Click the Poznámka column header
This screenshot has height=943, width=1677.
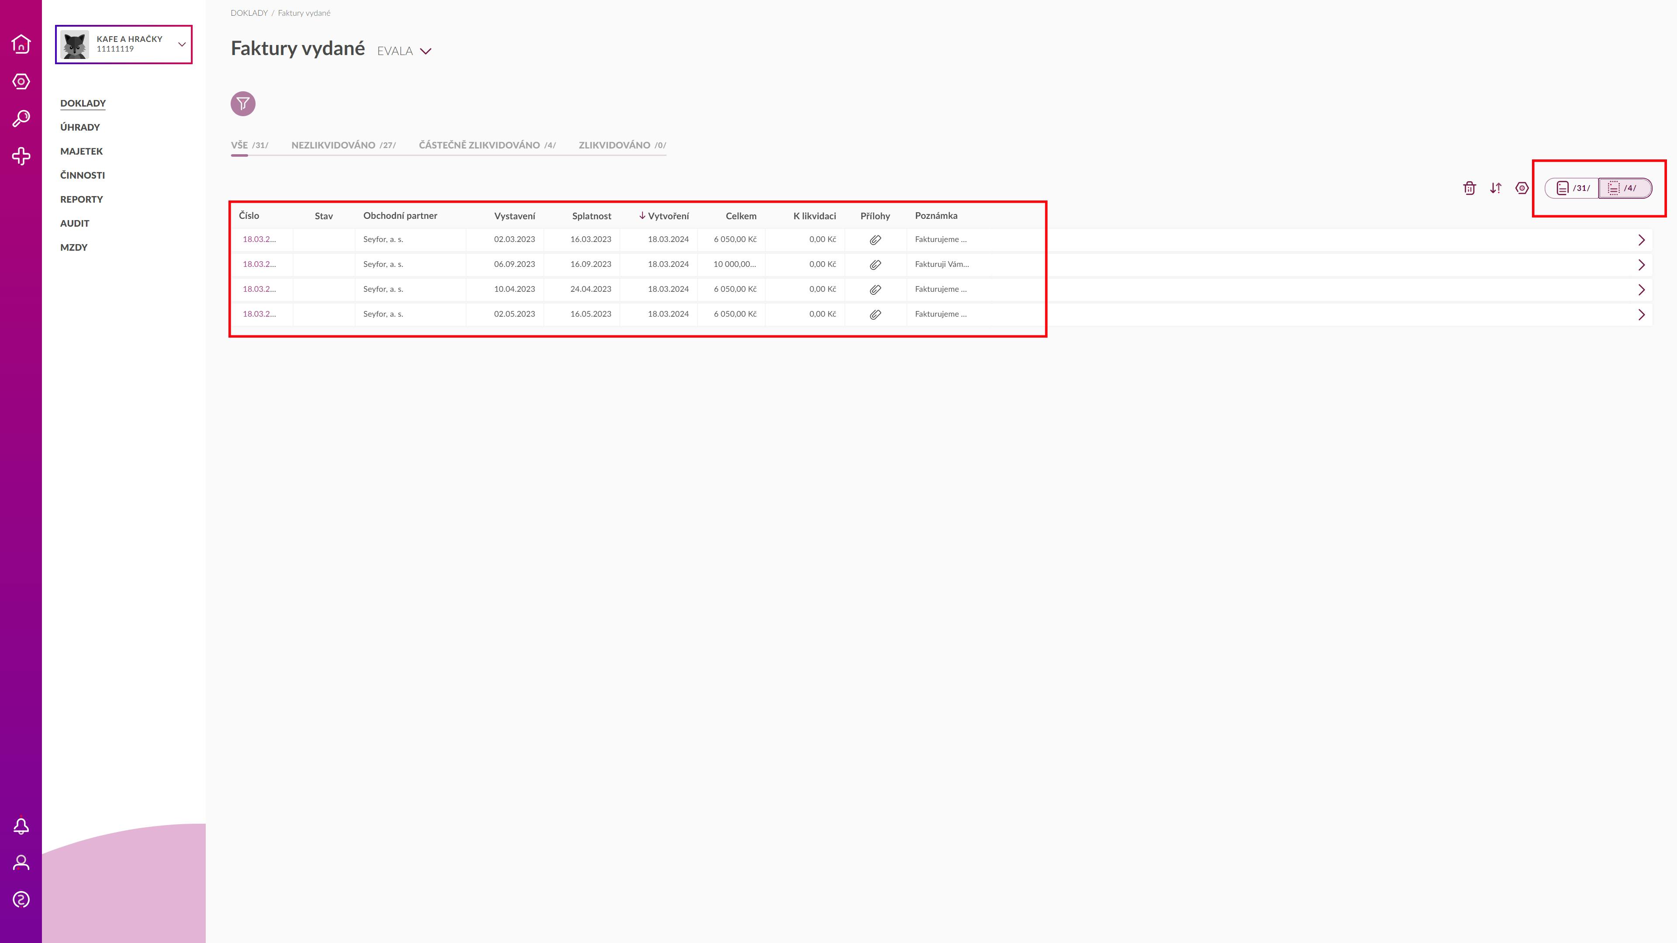[x=936, y=215]
